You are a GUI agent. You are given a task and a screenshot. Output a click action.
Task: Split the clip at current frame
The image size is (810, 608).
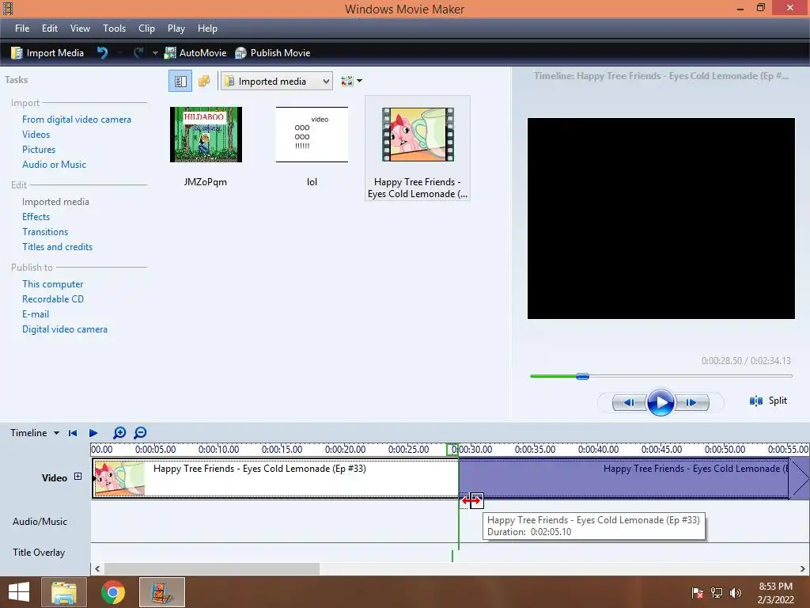(x=768, y=401)
